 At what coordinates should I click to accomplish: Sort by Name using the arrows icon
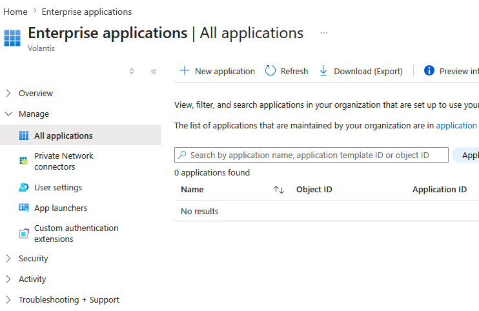click(279, 190)
